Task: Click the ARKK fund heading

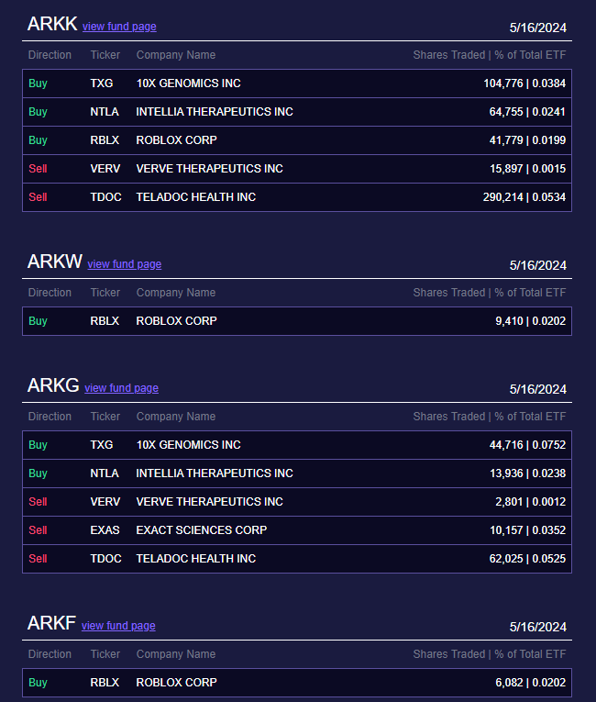Action: point(52,24)
